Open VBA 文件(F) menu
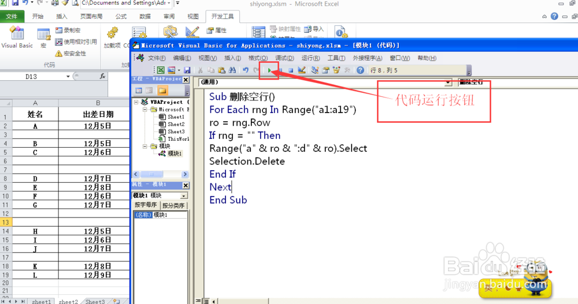The image size is (578, 304). pos(157,58)
